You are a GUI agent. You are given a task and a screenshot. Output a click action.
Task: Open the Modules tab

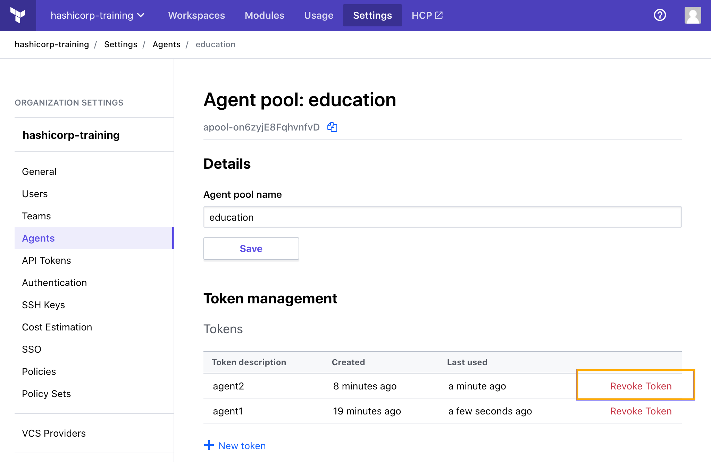(264, 15)
